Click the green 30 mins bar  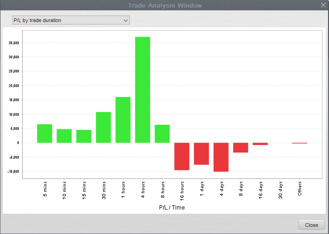point(103,128)
